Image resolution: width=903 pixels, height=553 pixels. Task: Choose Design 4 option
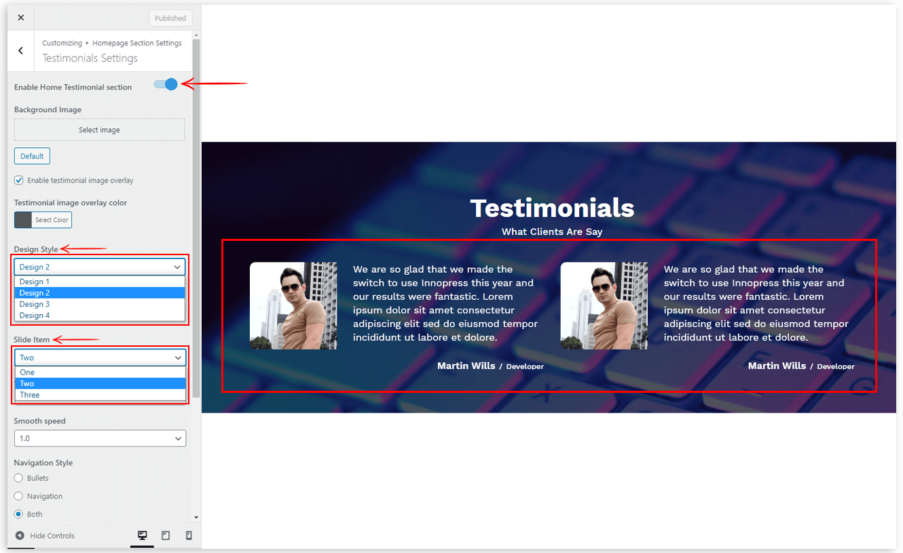click(100, 316)
